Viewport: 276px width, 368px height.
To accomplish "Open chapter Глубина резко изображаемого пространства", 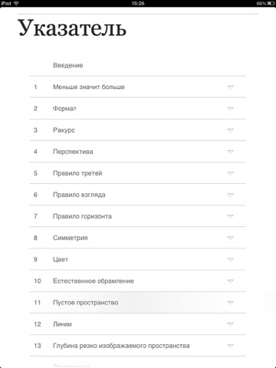I will [x=121, y=346].
